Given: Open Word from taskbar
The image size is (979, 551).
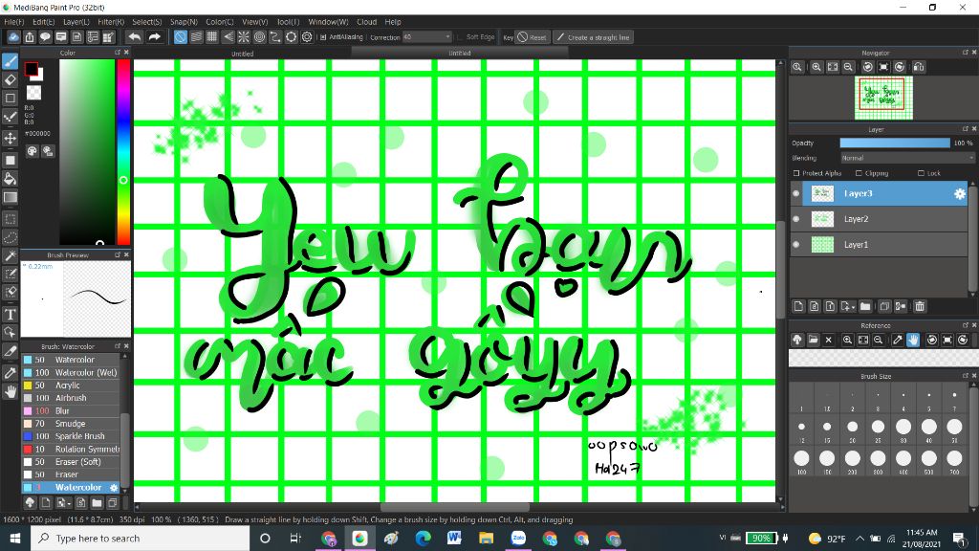Looking at the screenshot, I should (x=454, y=539).
